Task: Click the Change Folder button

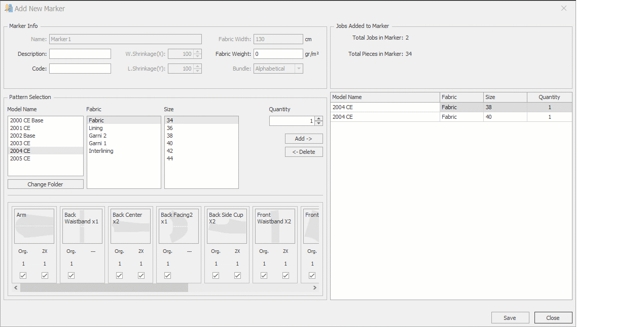Action: point(45,184)
